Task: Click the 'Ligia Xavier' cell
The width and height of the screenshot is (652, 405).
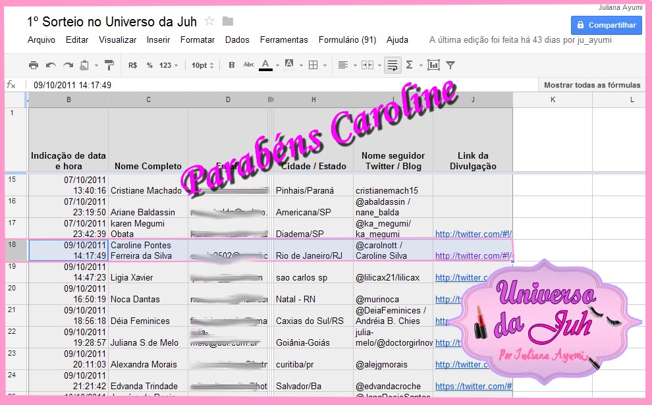Action: (148, 272)
